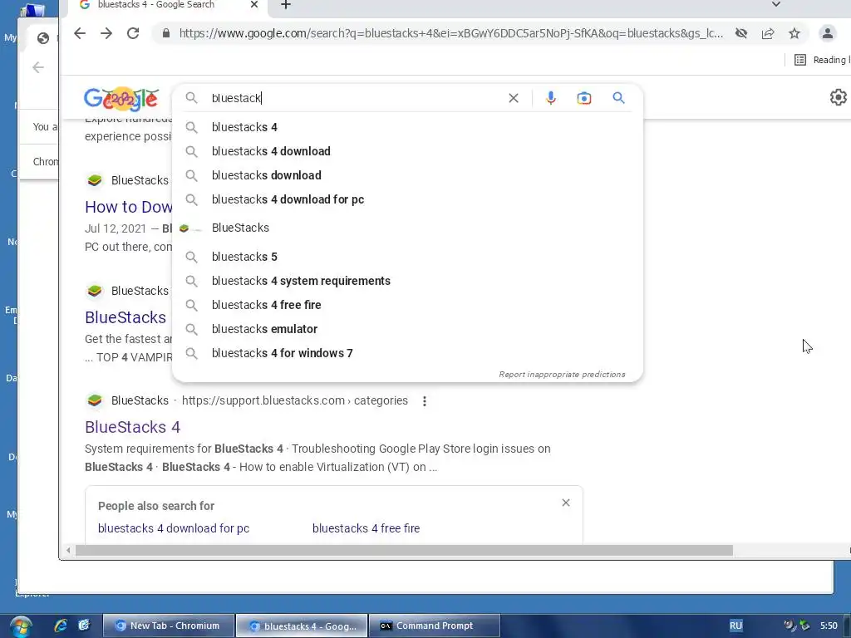Open a new tab with the plus button
Screen dimensions: 851x638
[286, 6]
